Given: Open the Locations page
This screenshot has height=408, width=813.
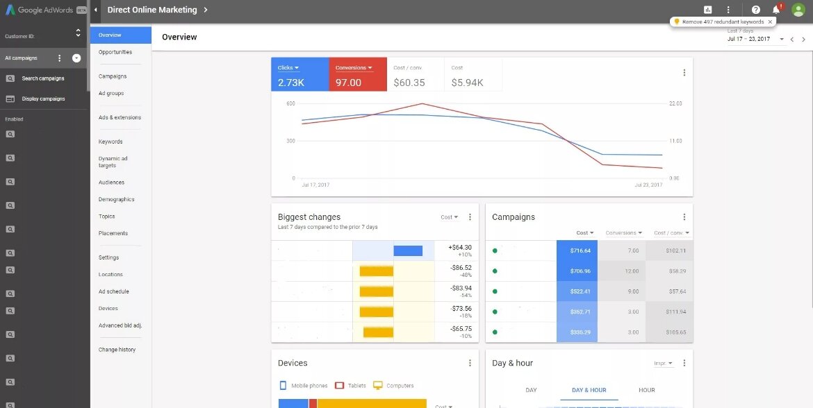Looking at the screenshot, I should 110,274.
